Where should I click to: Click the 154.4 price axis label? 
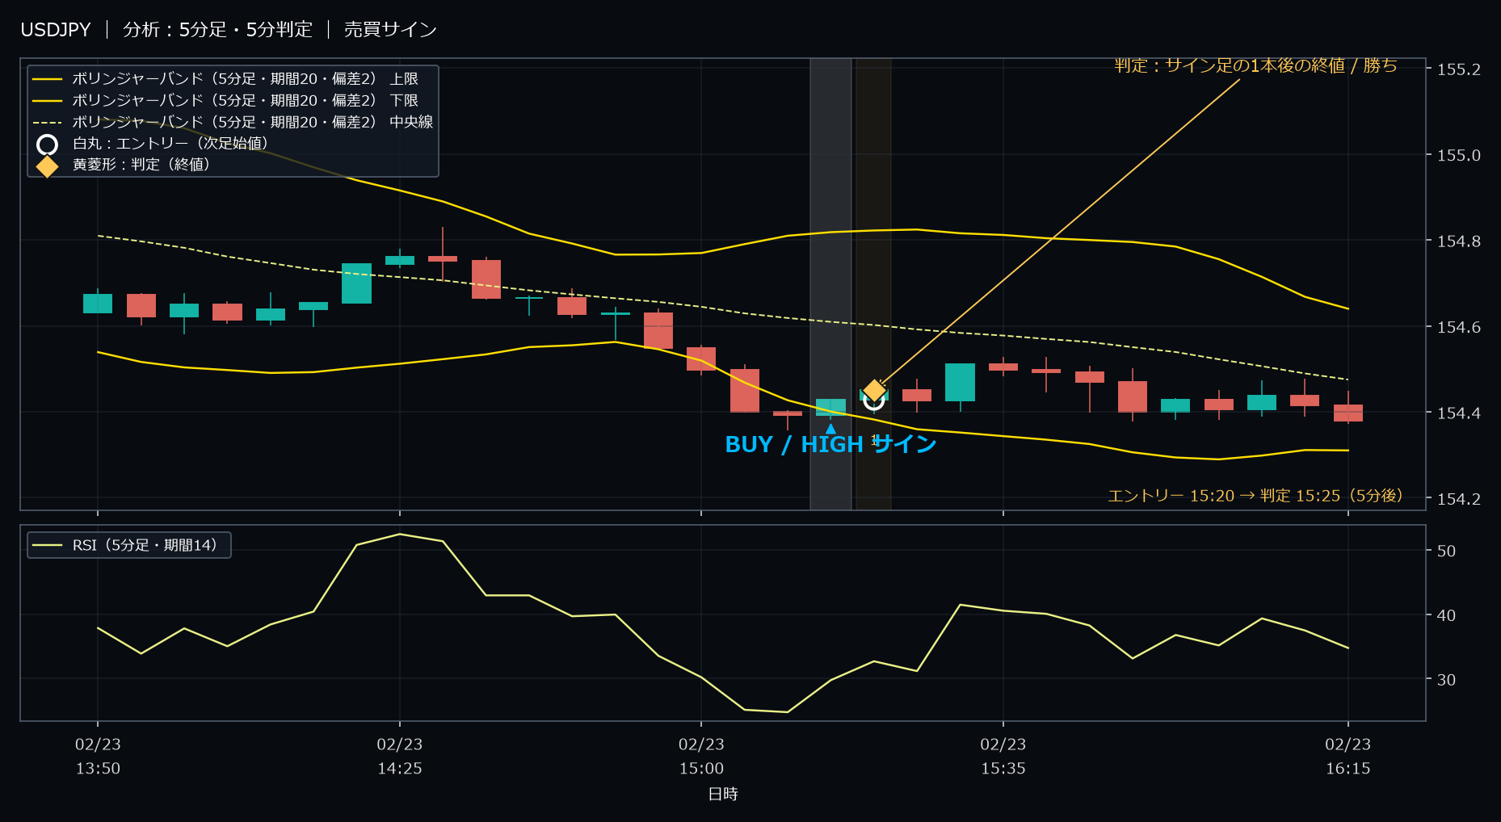[x=1459, y=413]
